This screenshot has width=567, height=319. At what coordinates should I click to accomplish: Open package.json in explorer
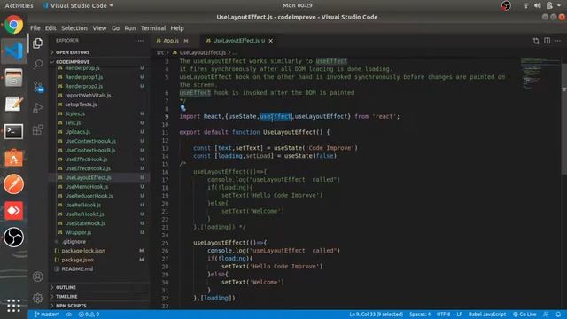77,260
